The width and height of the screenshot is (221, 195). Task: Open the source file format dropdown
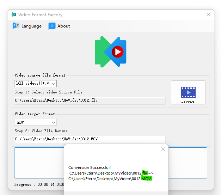click(35, 84)
